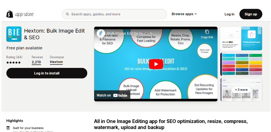Open the 2,219 reviews link
Screen dimensions: 271x132
36,62
